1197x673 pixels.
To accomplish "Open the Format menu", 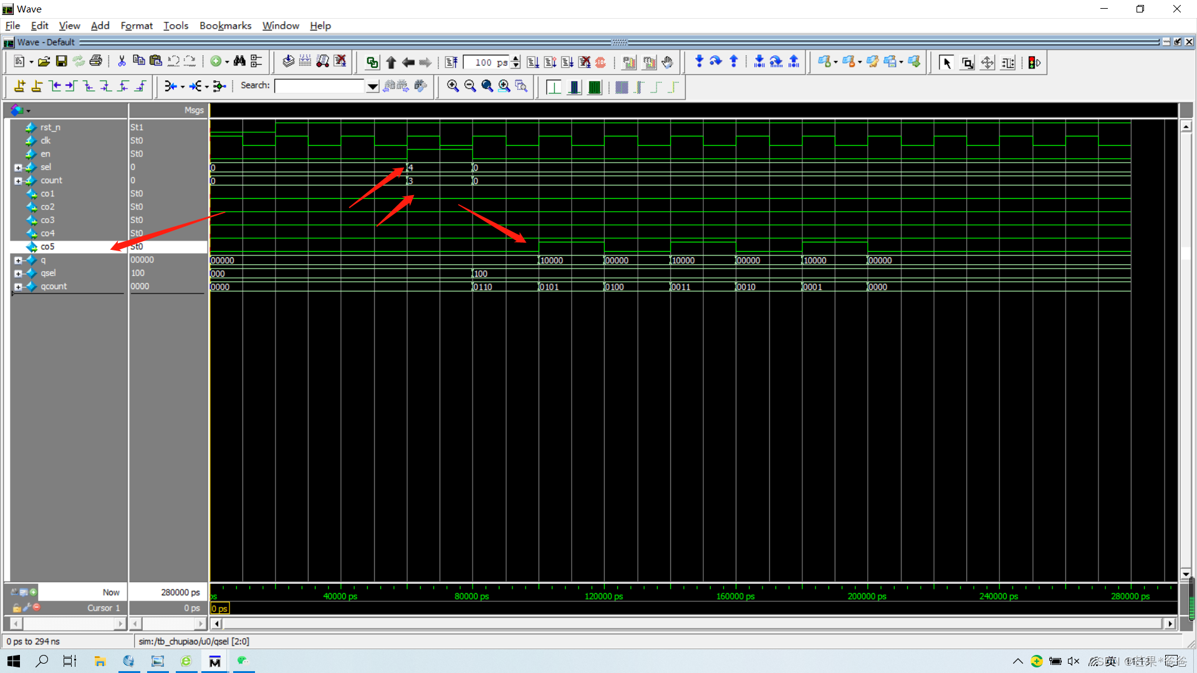I will tap(137, 26).
